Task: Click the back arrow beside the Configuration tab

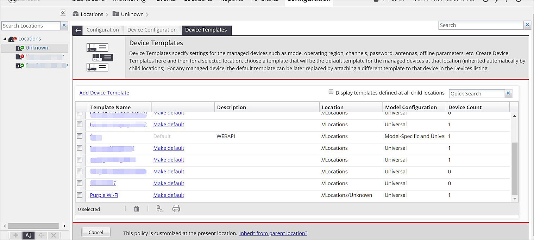Action: 77,30
